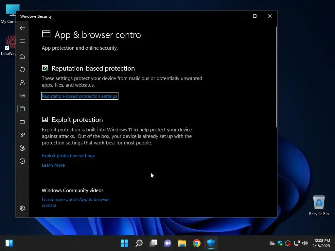The width and height of the screenshot is (335, 251).
Task: Click Learn more under Exploit protection
Action: click(x=53, y=165)
